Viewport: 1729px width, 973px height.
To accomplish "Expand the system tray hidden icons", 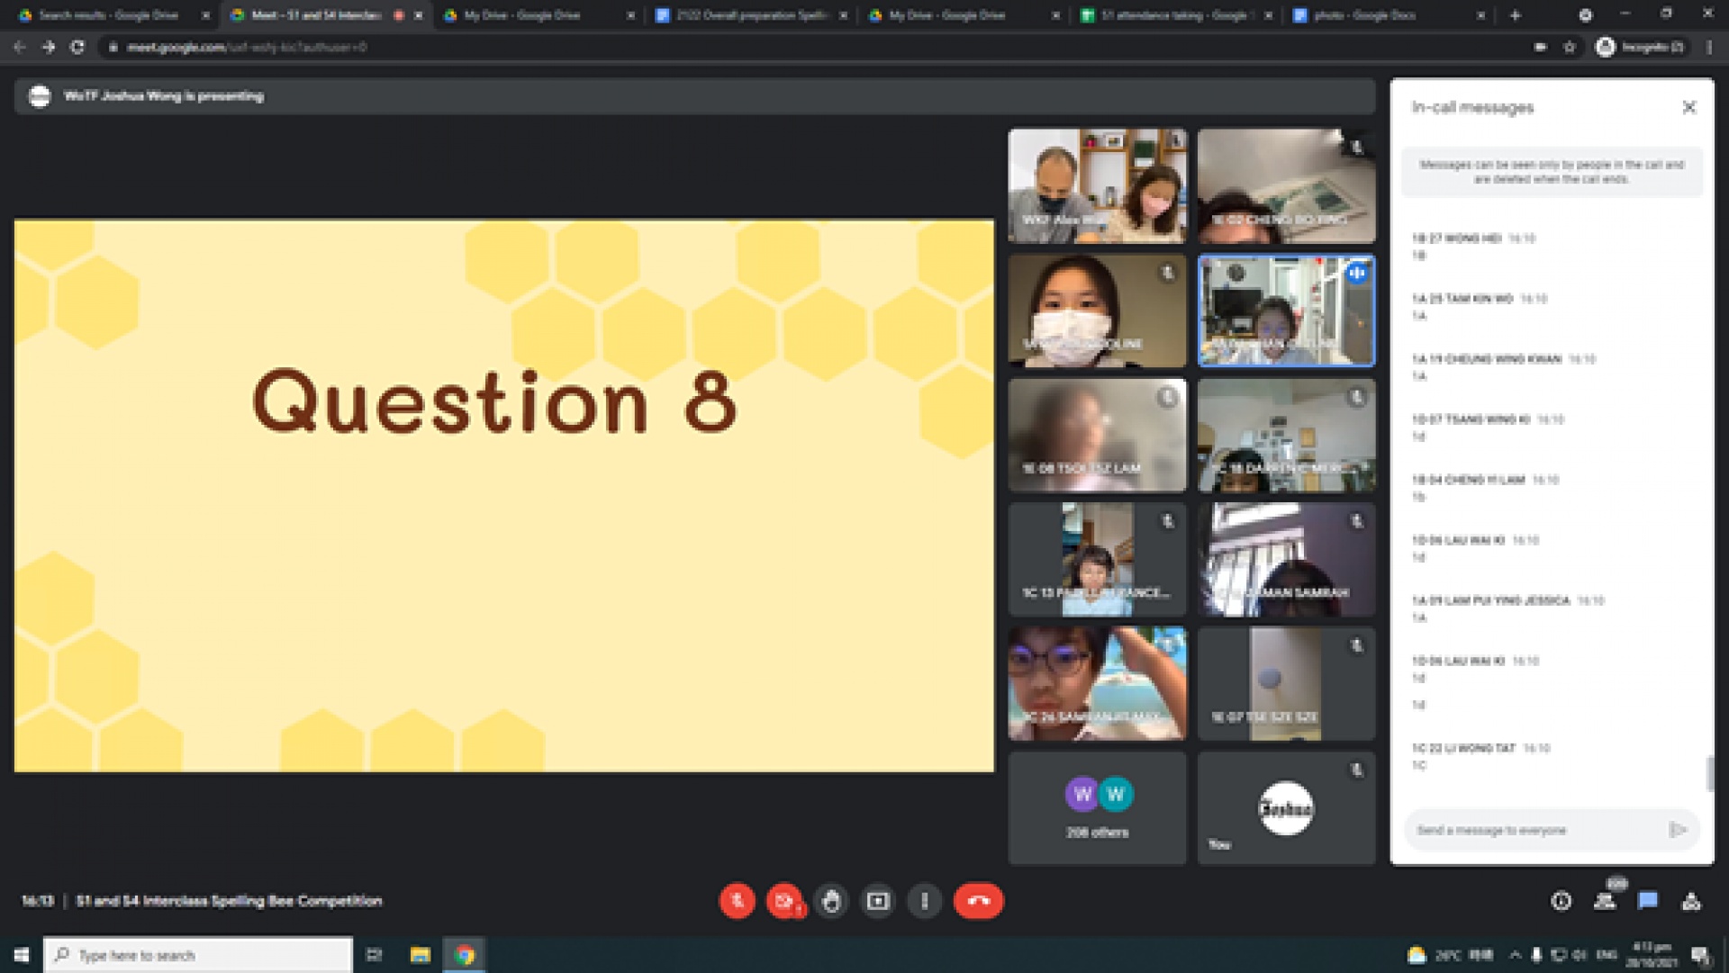I will (1516, 955).
